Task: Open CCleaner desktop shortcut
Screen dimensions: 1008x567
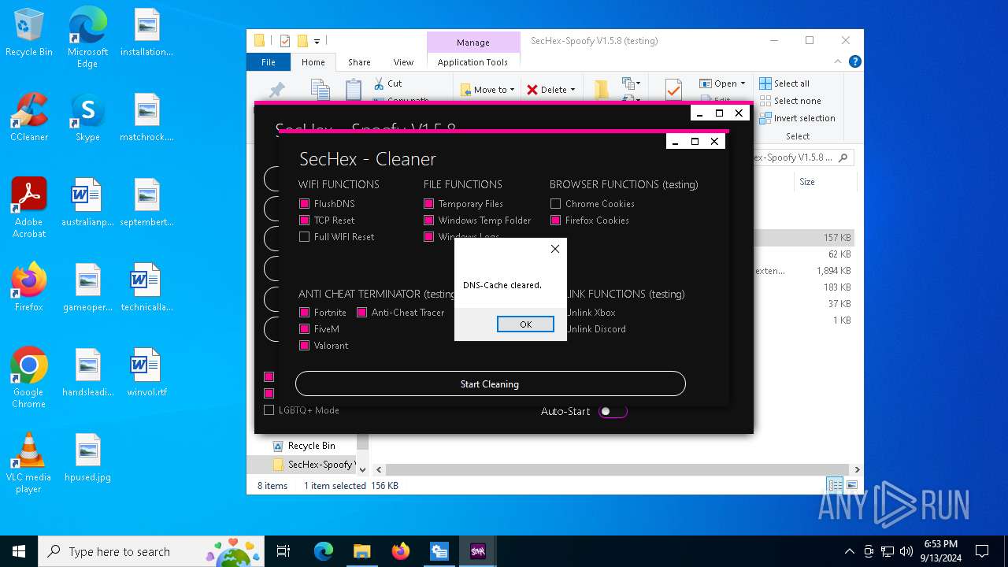Action: 29,118
